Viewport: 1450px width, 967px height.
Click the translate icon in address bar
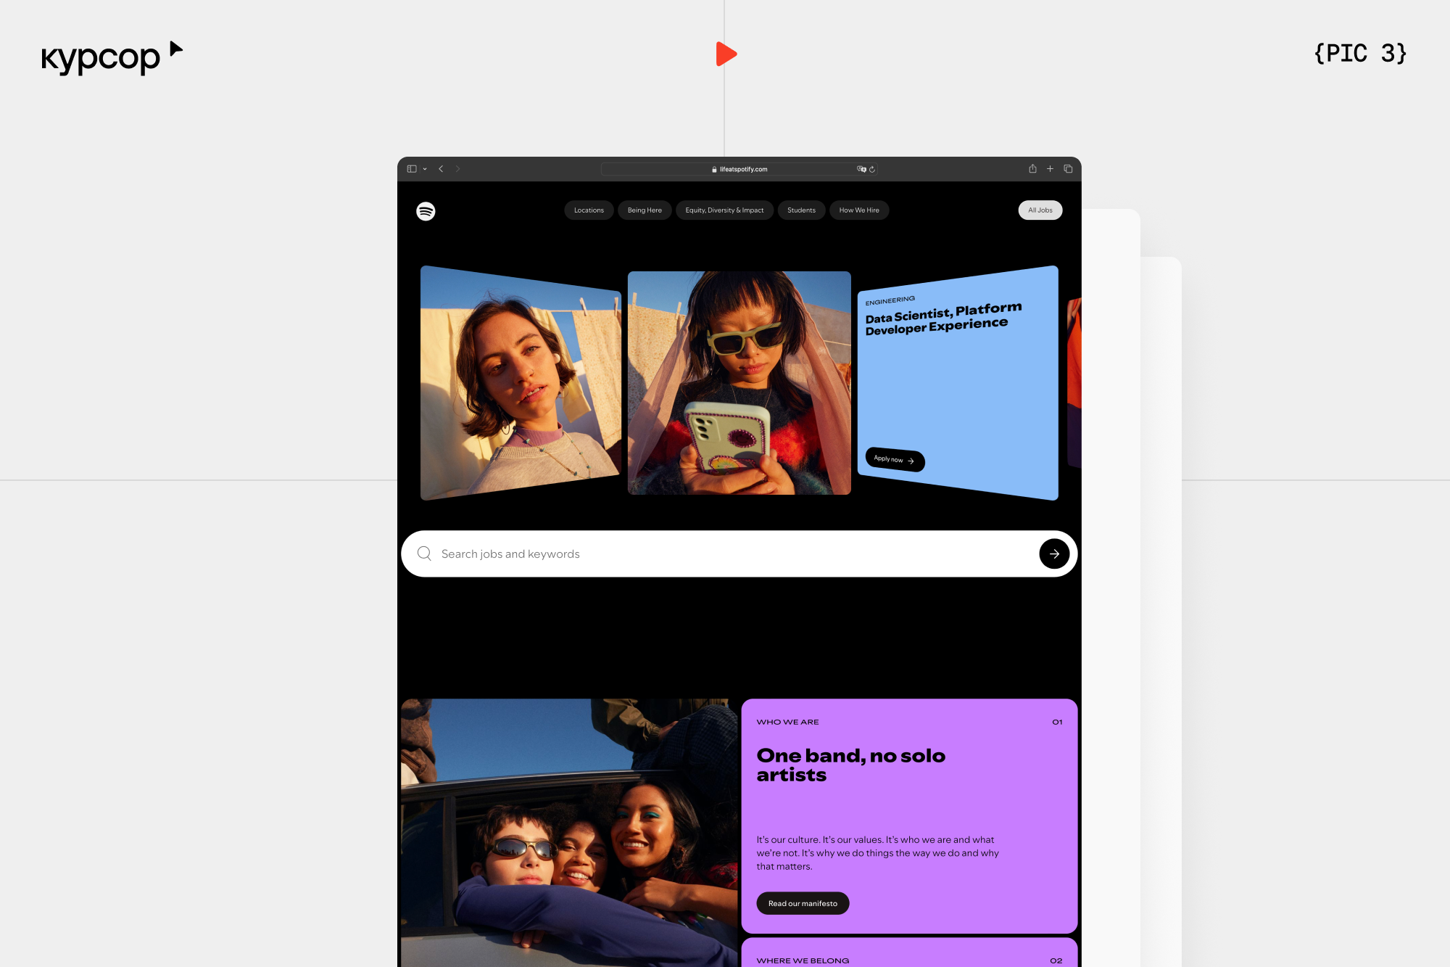coord(861,169)
